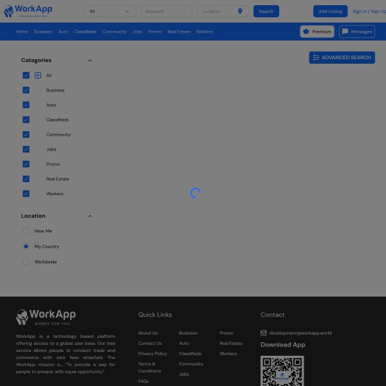Open Privacy Policy footer link

pyautogui.click(x=152, y=353)
